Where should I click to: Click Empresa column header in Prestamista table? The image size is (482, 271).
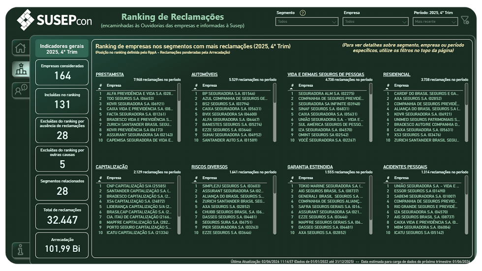[x=114, y=86]
